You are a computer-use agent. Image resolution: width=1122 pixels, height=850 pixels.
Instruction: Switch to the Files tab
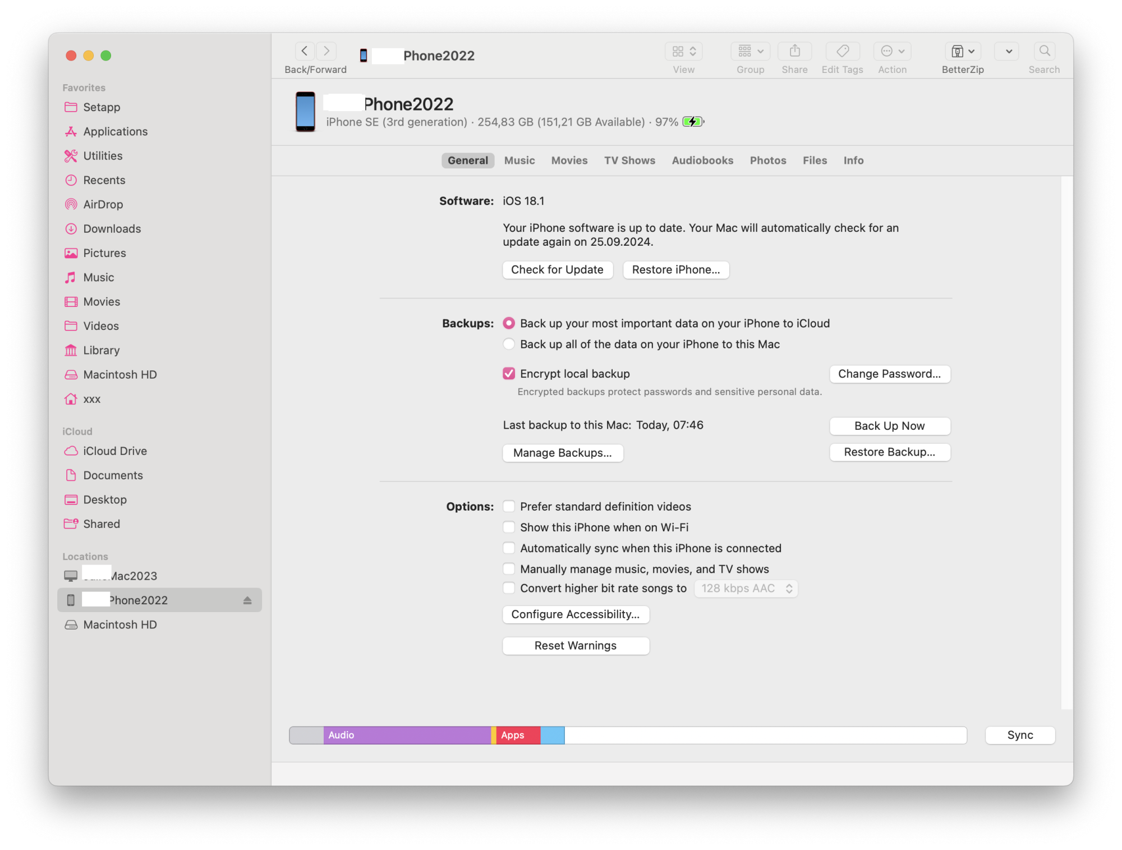(815, 160)
